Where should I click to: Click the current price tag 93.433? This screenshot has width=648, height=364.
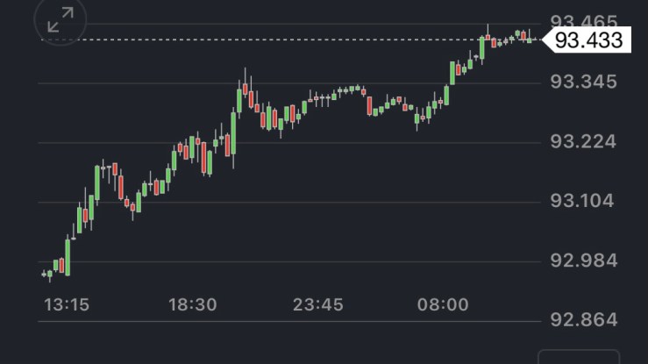[x=587, y=39]
